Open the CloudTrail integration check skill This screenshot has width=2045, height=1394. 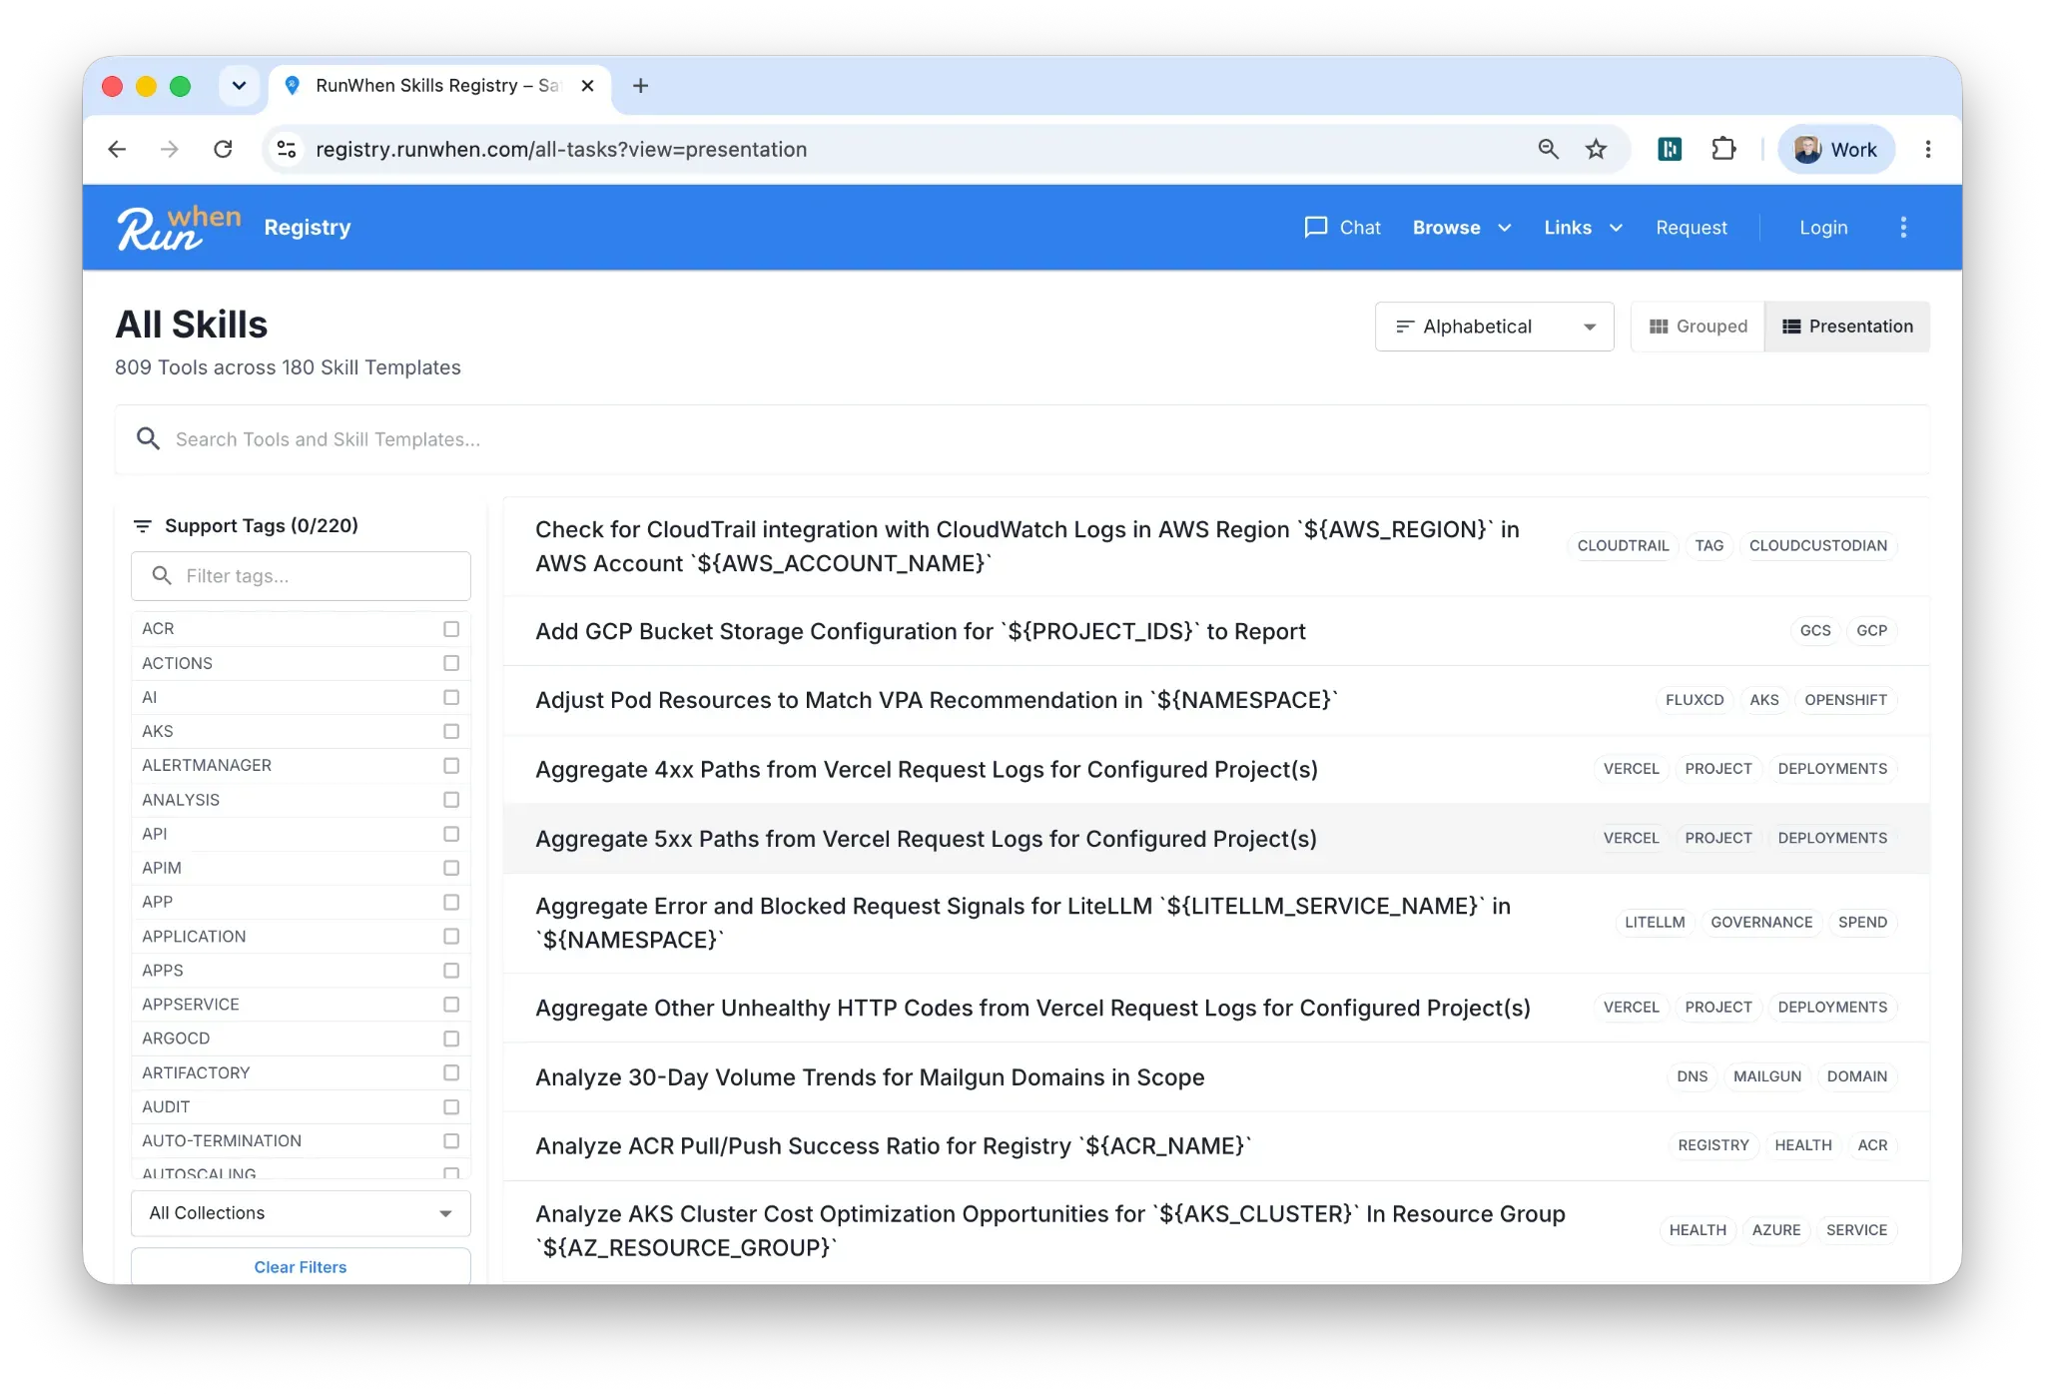click(x=1216, y=546)
